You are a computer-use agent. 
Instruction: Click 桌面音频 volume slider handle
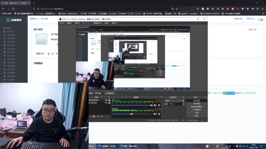(131, 114)
